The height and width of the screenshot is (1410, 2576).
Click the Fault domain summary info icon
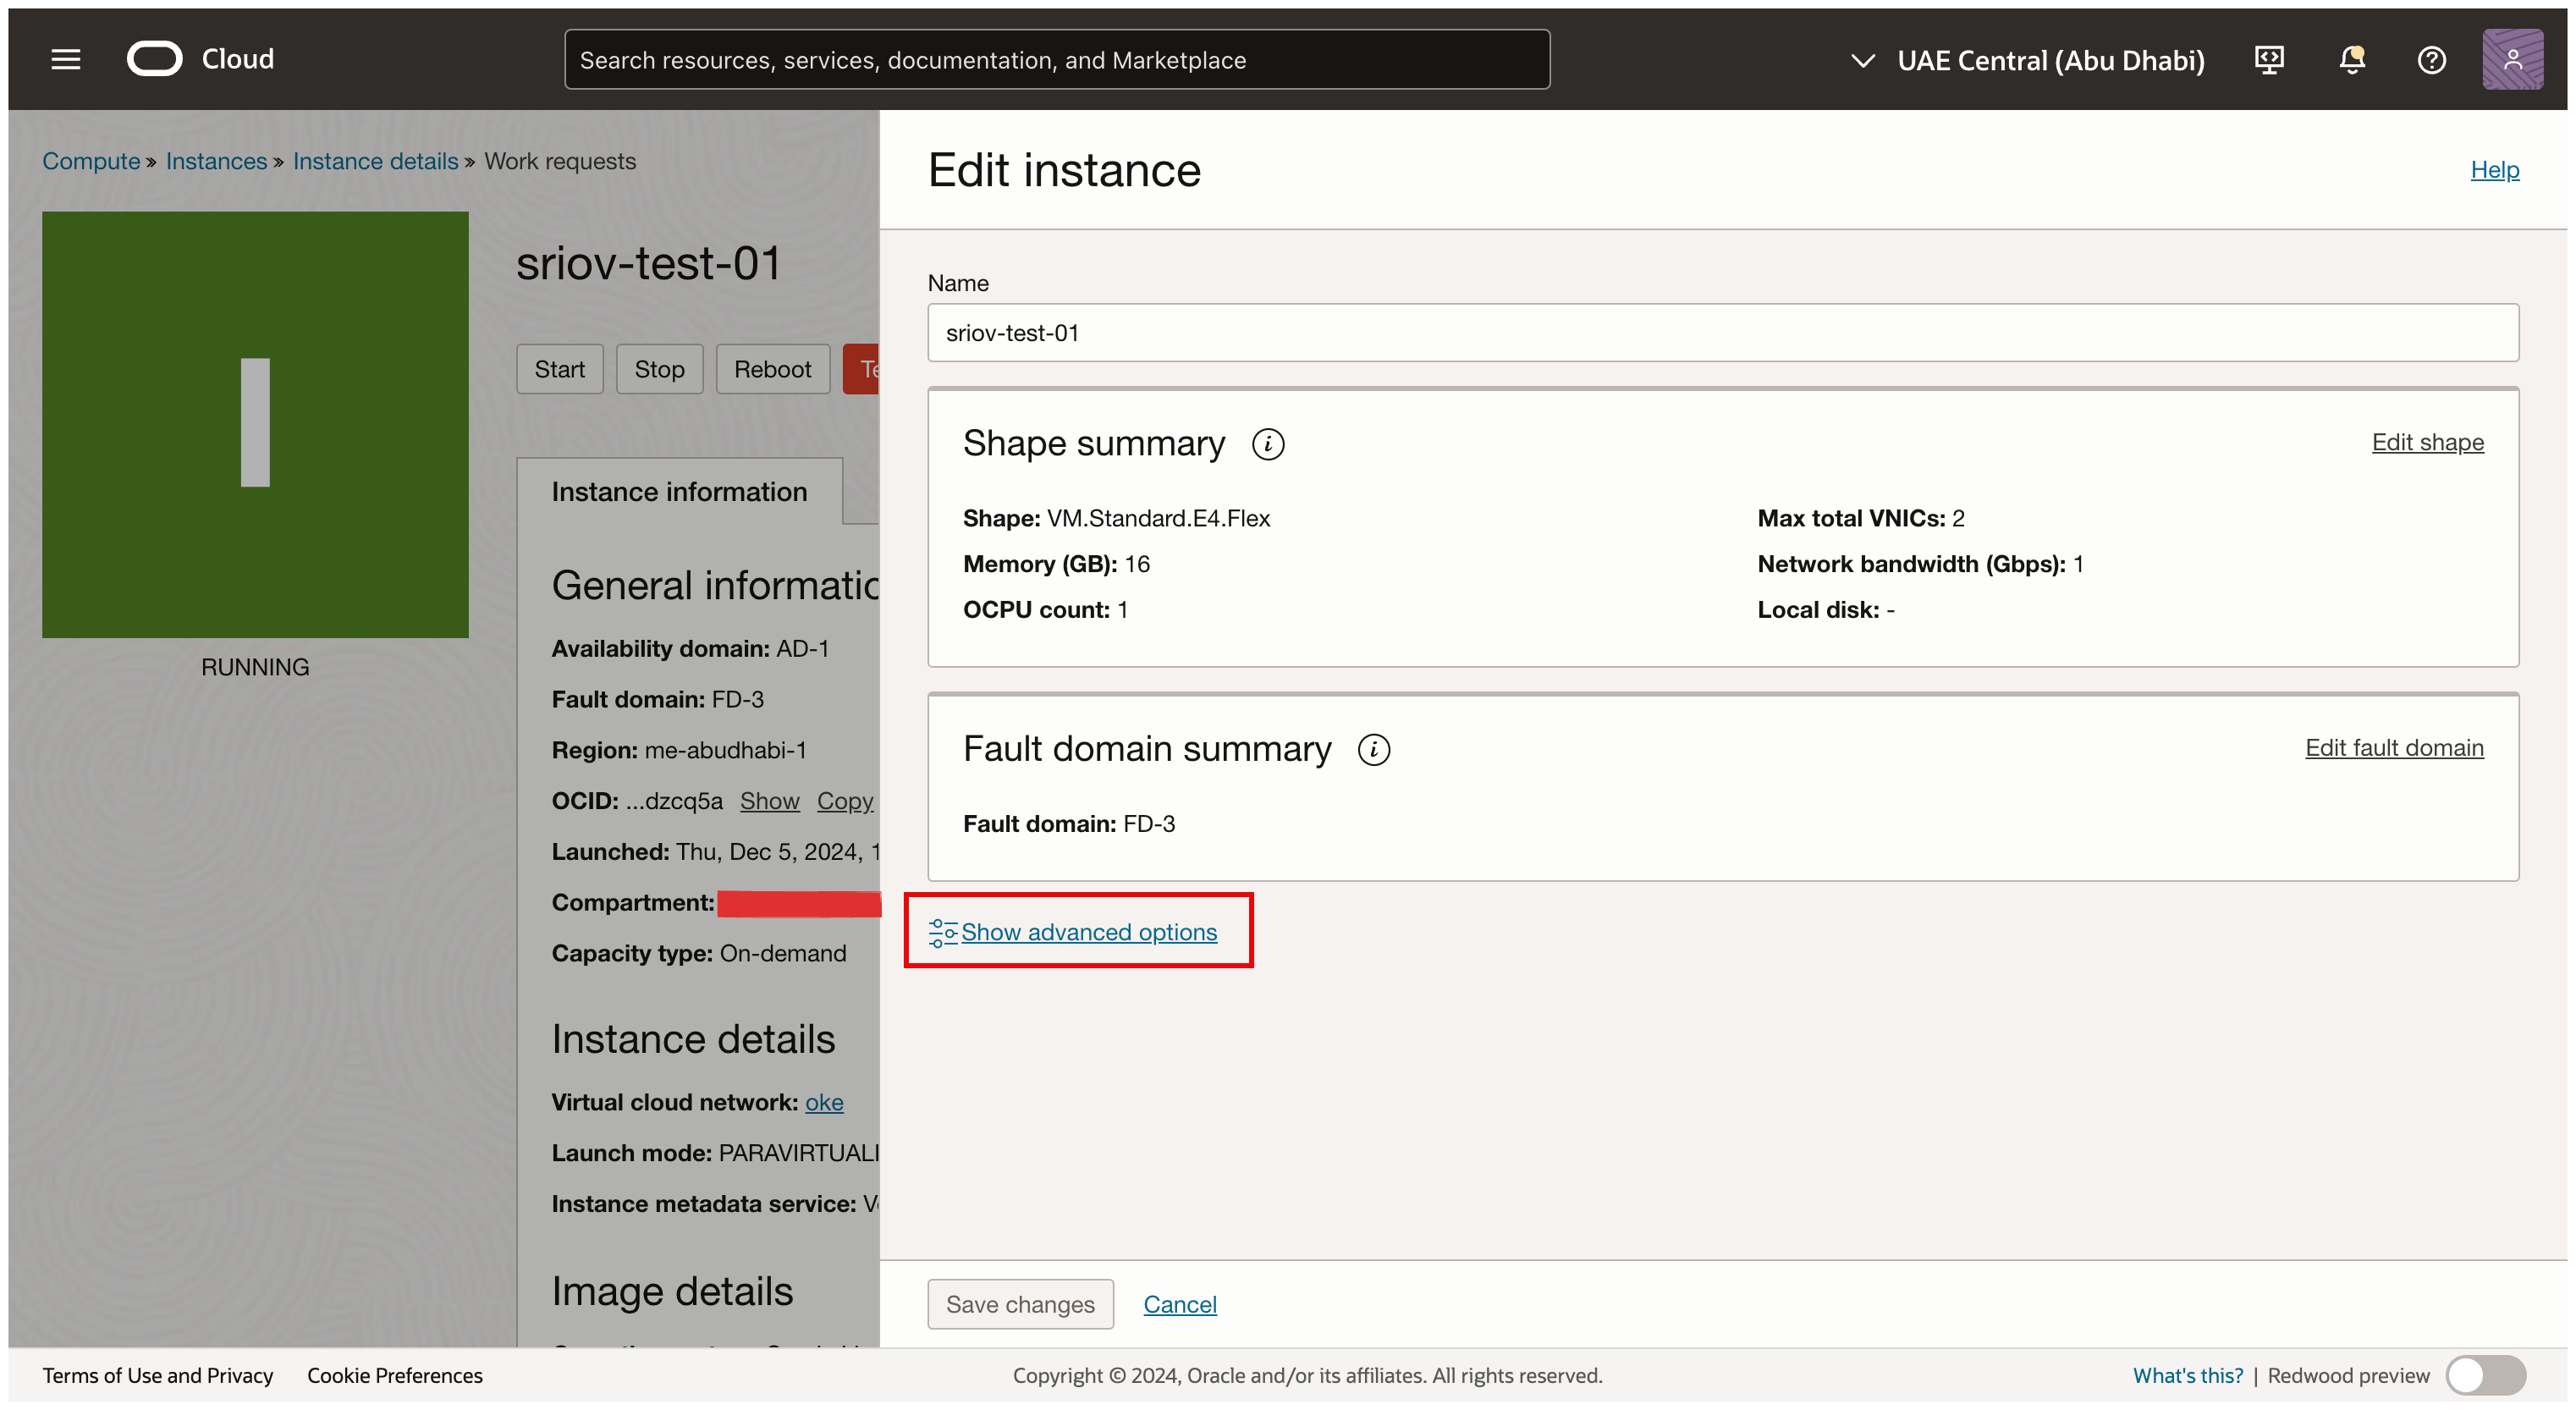pyautogui.click(x=1373, y=750)
